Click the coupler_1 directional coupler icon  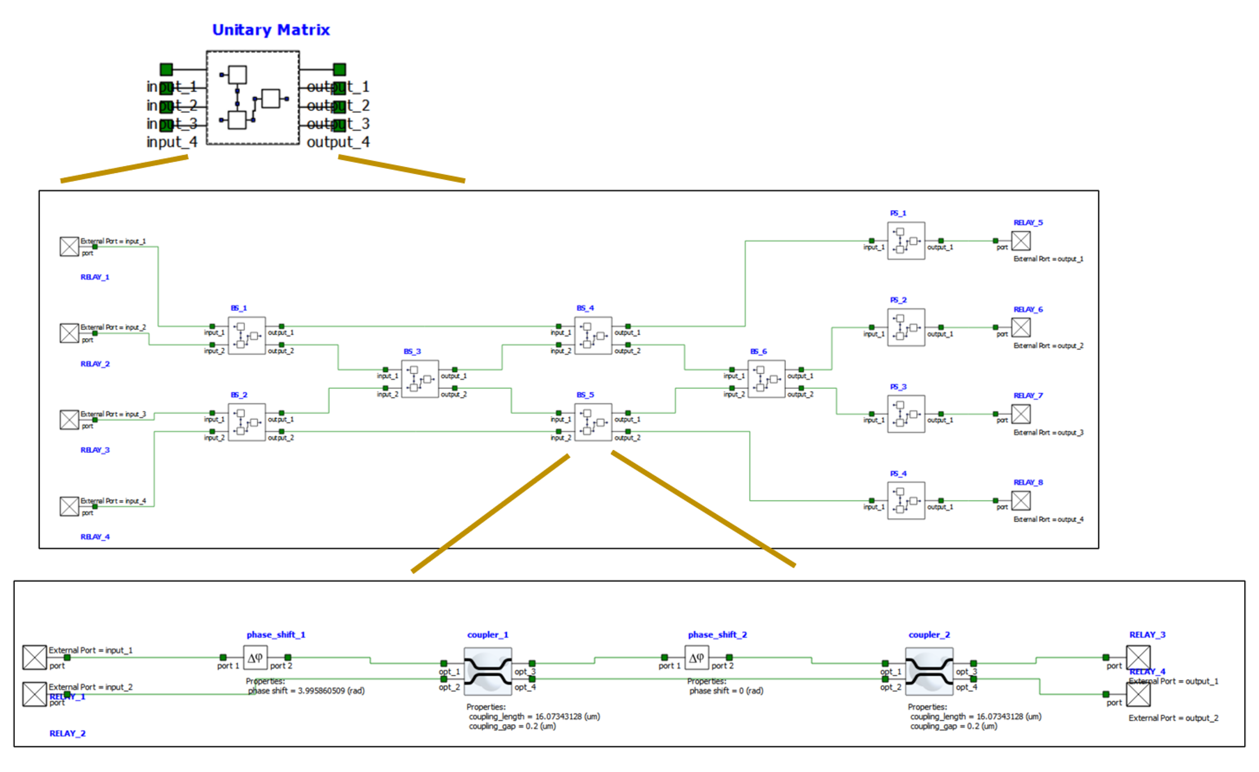(487, 671)
